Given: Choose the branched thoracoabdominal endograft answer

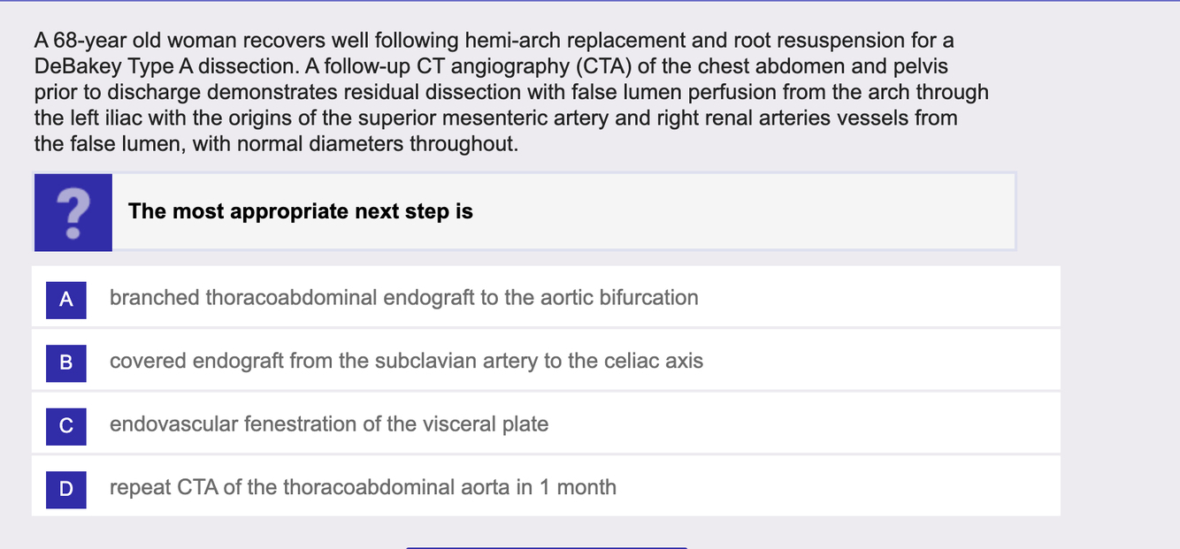Looking at the screenshot, I should (x=403, y=298).
